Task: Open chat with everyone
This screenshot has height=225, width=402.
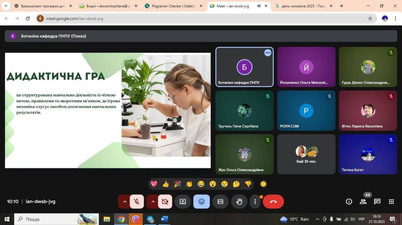Action: pos(377,202)
